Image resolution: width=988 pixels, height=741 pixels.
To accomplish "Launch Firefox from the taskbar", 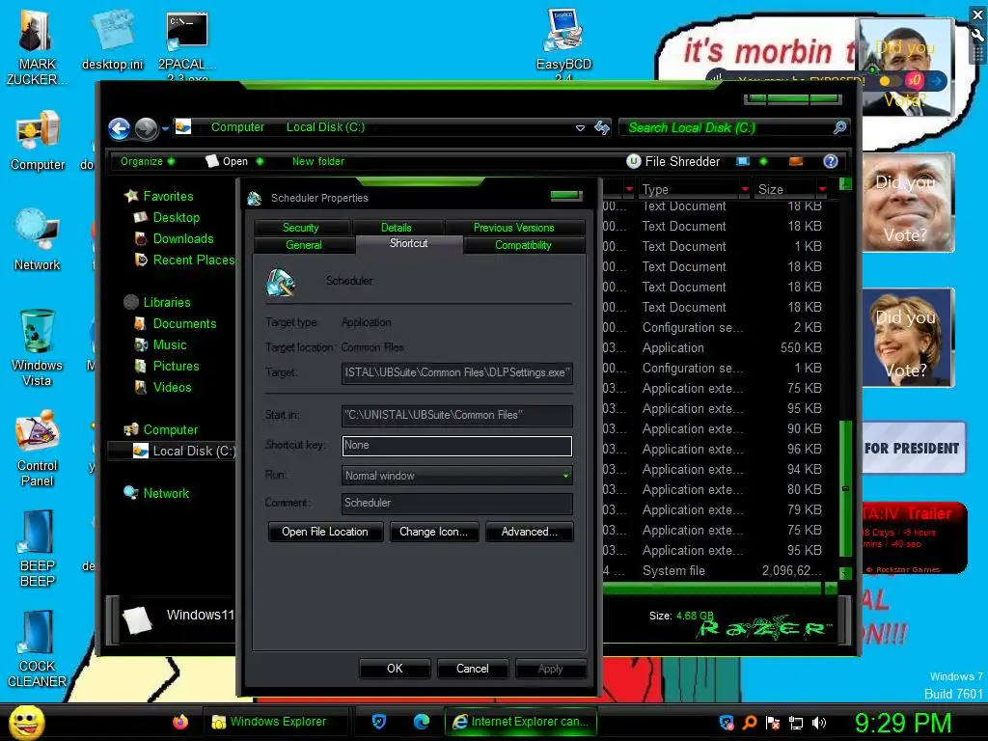I will point(180,722).
